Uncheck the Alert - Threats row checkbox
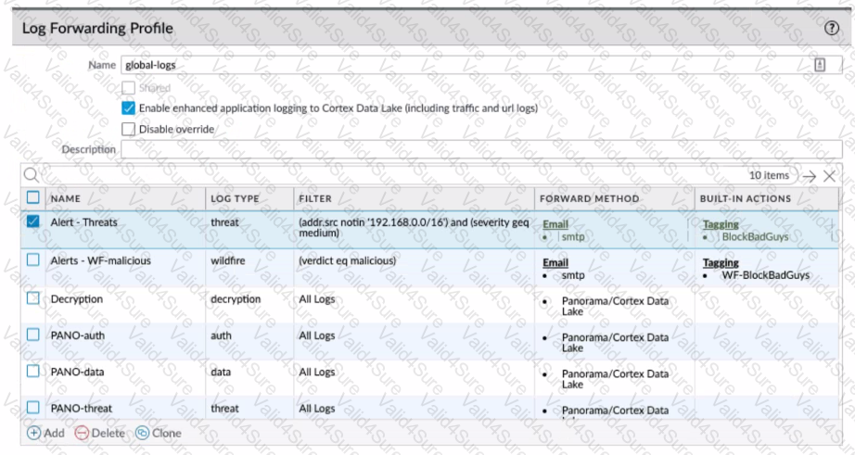 point(33,221)
